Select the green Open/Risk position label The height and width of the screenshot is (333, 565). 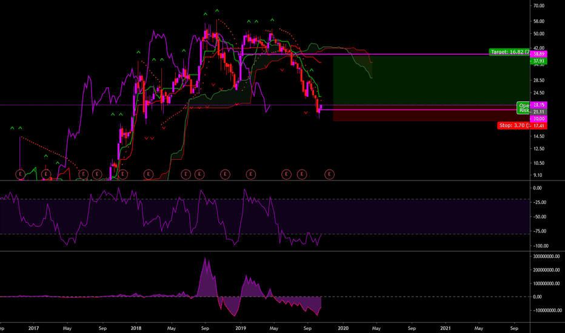click(x=523, y=108)
